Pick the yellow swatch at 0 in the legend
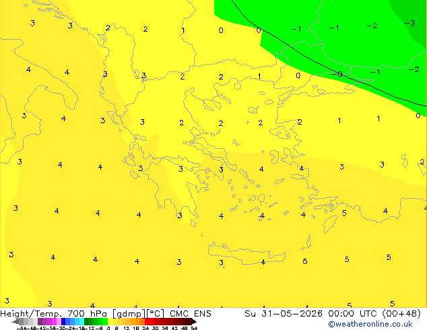 (110, 322)
